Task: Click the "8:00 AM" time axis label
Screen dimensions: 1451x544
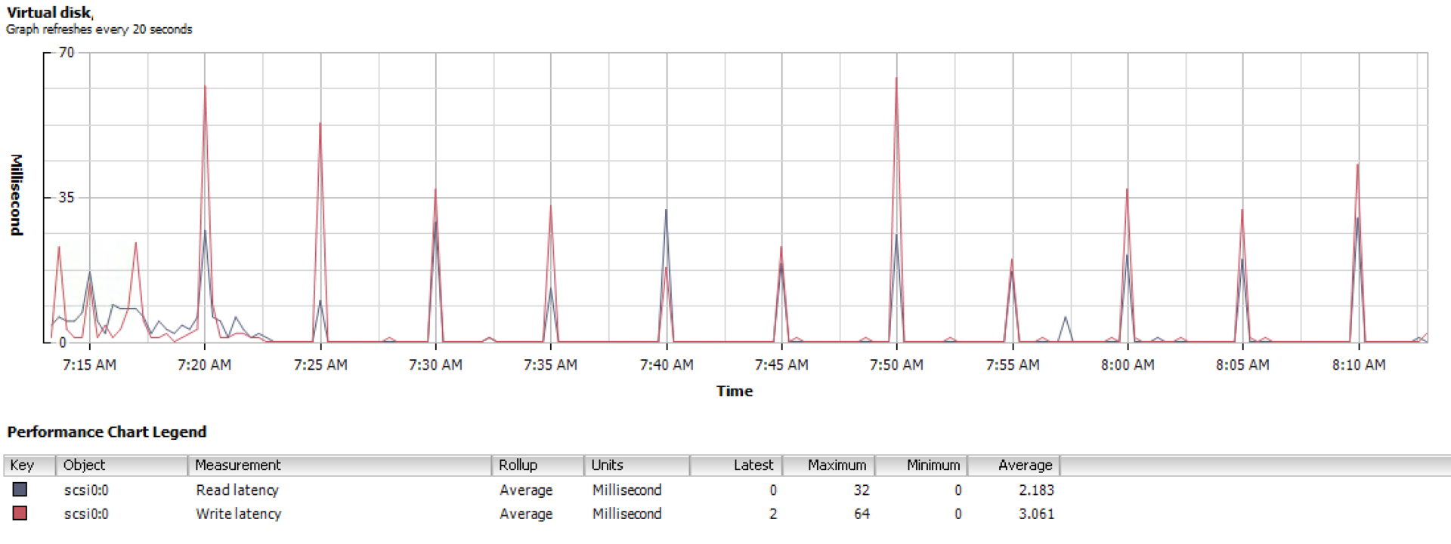Action: point(1128,365)
